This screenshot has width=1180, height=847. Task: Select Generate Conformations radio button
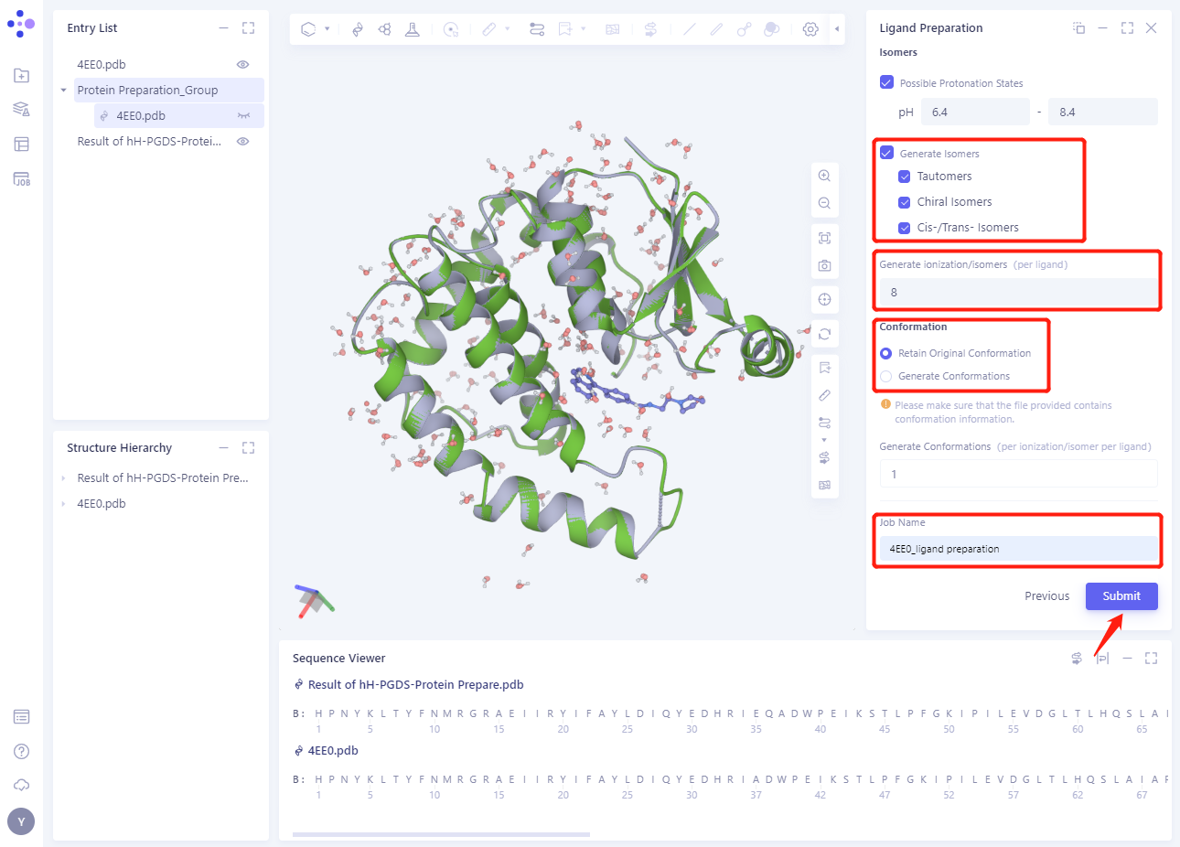click(x=885, y=376)
